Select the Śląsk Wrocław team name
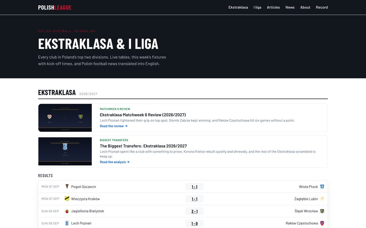 tap(306, 211)
